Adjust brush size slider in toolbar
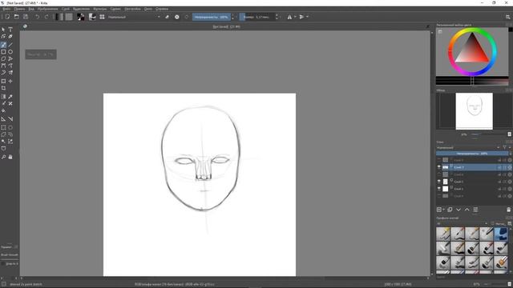513x288 pixels. pyautogui.click(x=256, y=17)
